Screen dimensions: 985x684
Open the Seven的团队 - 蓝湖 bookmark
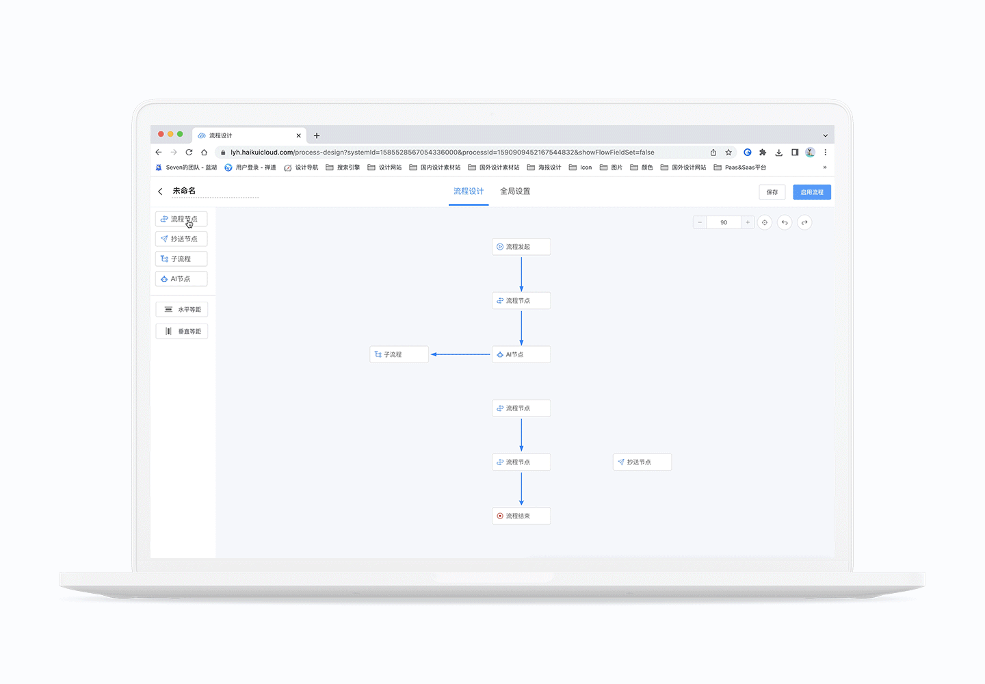(186, 168)
